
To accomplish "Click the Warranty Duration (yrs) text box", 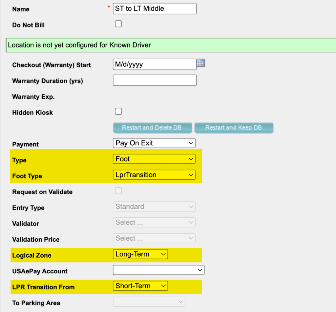I will pyautogui.click(x=154, y=80).
